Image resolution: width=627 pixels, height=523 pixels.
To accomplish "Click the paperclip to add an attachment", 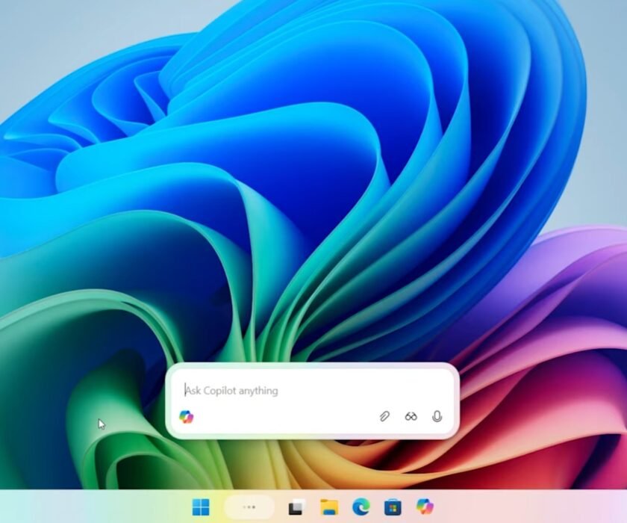I will (x=384, y=416).
